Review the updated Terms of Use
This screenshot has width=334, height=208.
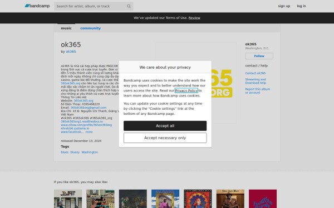point(194,18)
